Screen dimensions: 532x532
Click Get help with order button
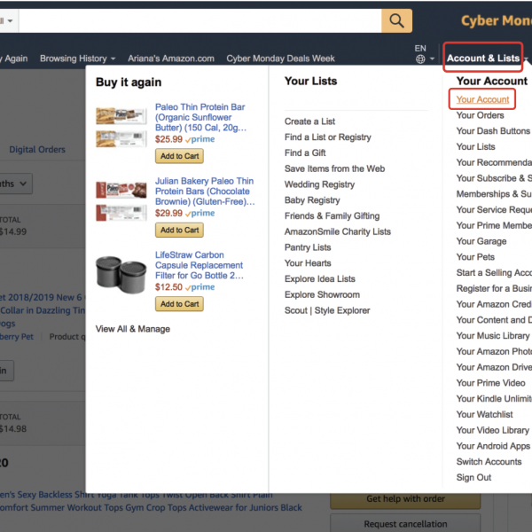[405, 499]
